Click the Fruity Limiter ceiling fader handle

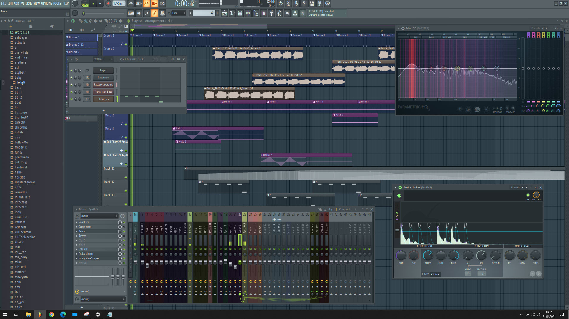[x=397, y=230]
